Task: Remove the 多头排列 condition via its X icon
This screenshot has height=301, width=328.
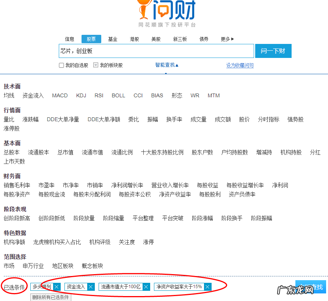Action: coord(56,287)
